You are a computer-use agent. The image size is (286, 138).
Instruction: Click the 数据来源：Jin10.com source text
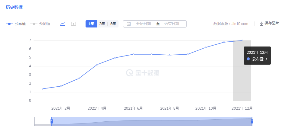pyautogui.click(x=231, y=24)
